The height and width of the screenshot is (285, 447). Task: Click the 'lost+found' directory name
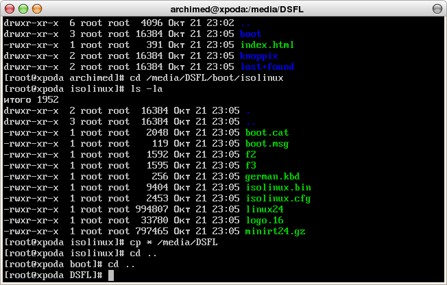tap(267, 67)
